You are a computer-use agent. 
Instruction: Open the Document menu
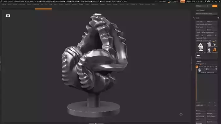[x=22, y=4]
